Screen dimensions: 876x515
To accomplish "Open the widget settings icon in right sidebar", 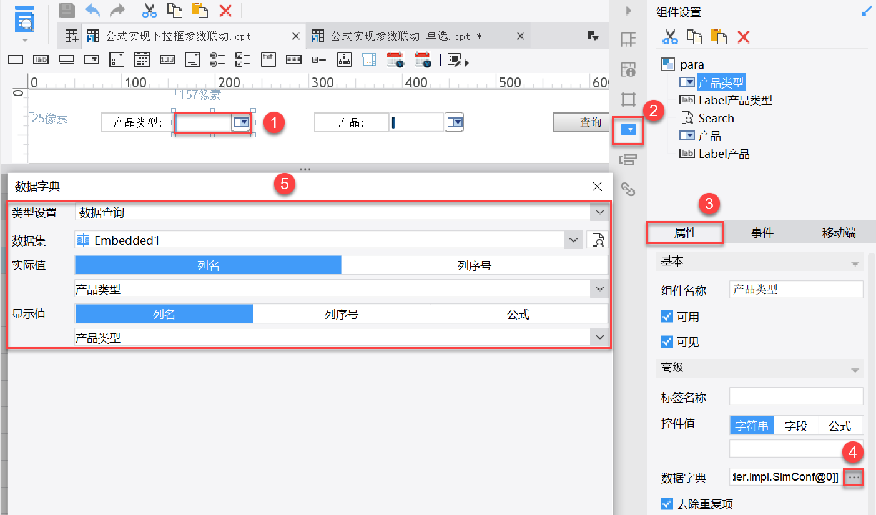I will point(628,130).
